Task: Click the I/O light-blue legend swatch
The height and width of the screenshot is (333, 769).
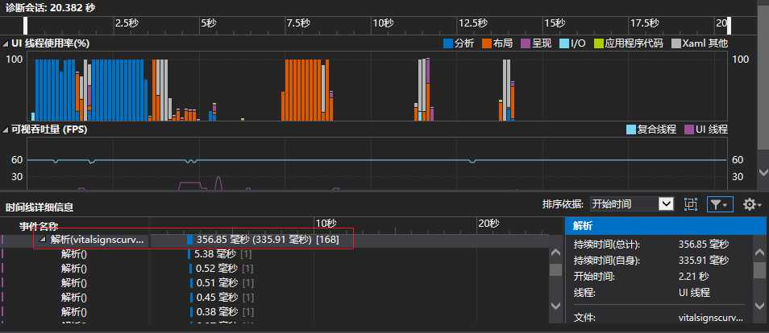Action: (564, 43)
